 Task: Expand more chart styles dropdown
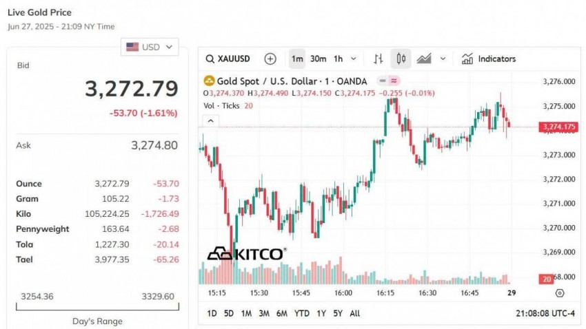tap(443, 59)
